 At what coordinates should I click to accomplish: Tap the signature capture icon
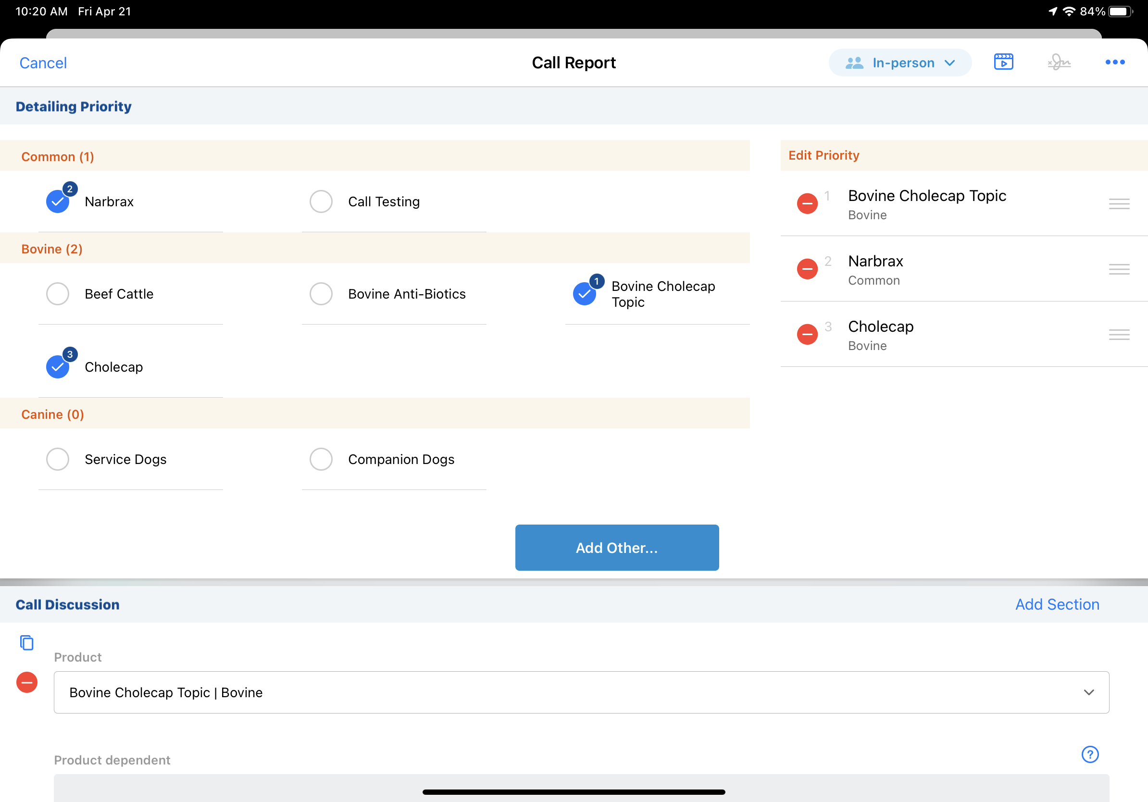pyautogui.click(x=1059, y=62)
